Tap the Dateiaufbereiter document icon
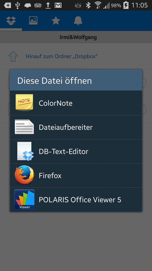 pyautogui.click(x=24, y=127)
